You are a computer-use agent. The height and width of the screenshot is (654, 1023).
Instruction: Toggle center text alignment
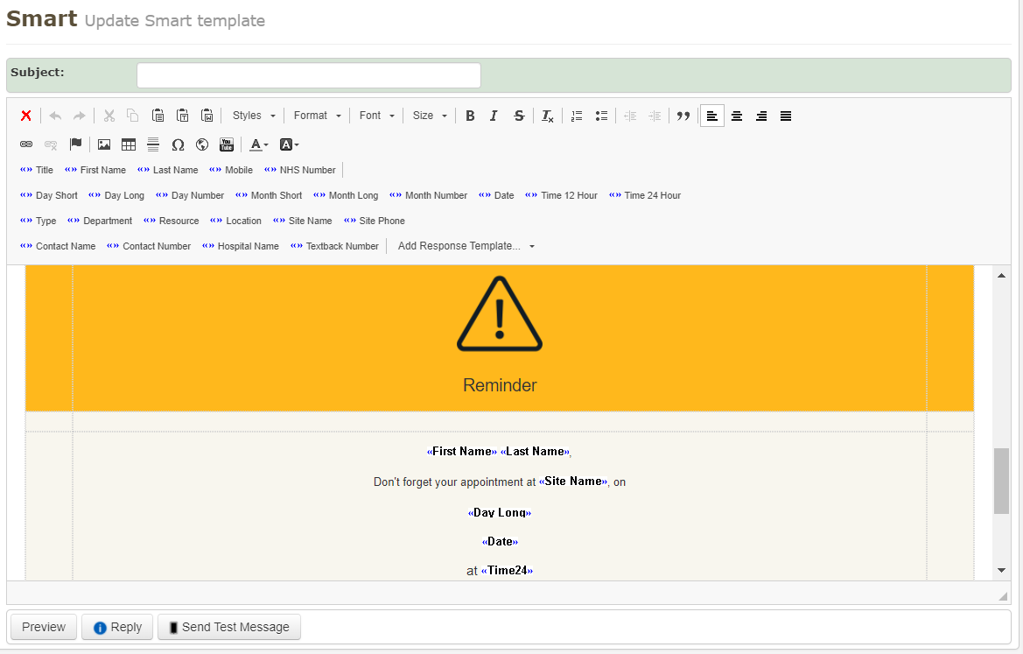[x=737, y=116]
